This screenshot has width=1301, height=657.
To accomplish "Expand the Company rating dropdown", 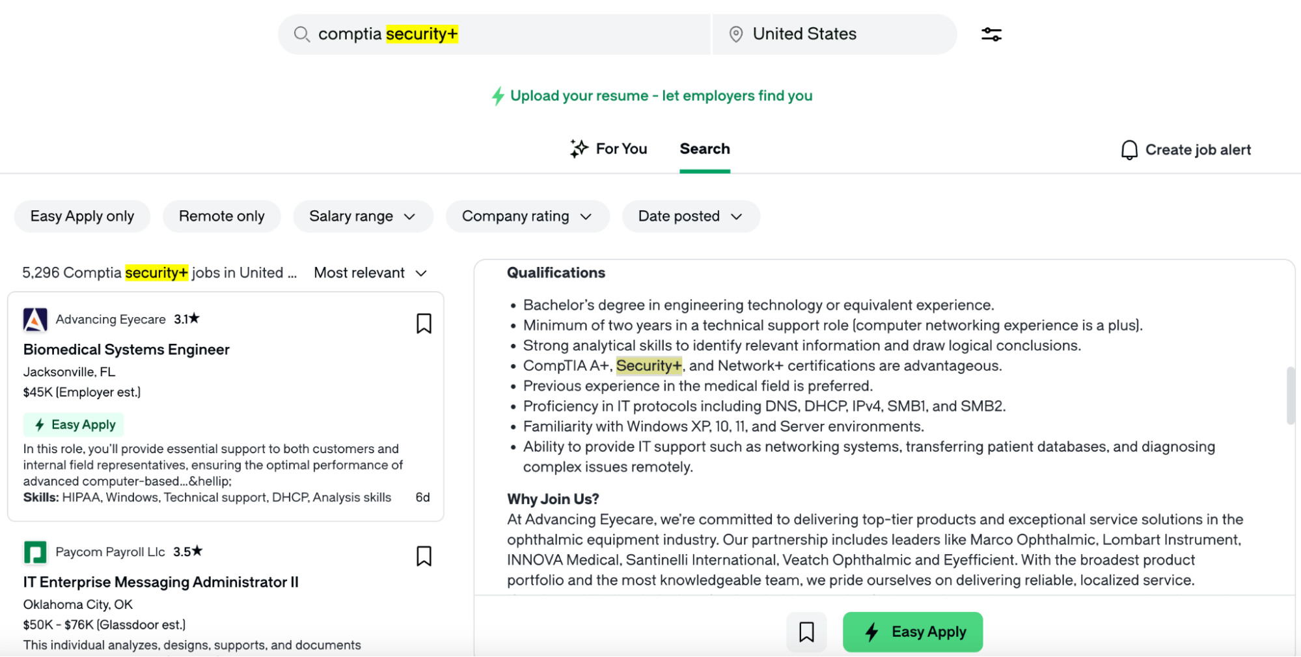I will 527,216.
